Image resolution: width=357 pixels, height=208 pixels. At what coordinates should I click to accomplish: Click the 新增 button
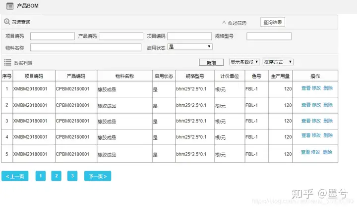click(x=211, y=62)
